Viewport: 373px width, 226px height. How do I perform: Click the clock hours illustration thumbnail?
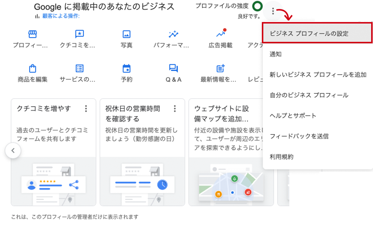[x=142, y=182]
